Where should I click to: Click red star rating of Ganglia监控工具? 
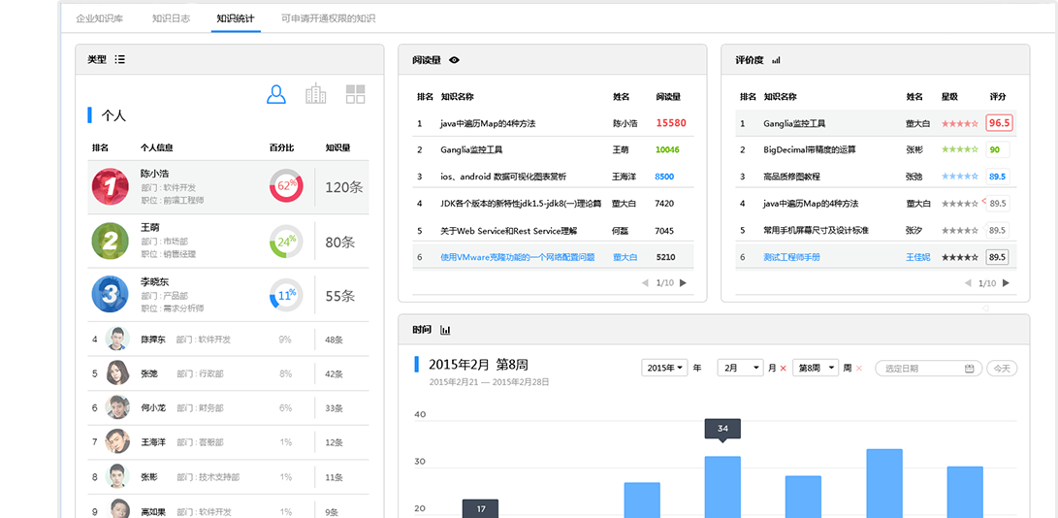(959, 123)
